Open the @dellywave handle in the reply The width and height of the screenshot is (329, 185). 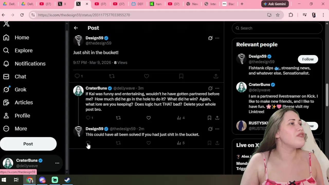(x=124, y=88)
